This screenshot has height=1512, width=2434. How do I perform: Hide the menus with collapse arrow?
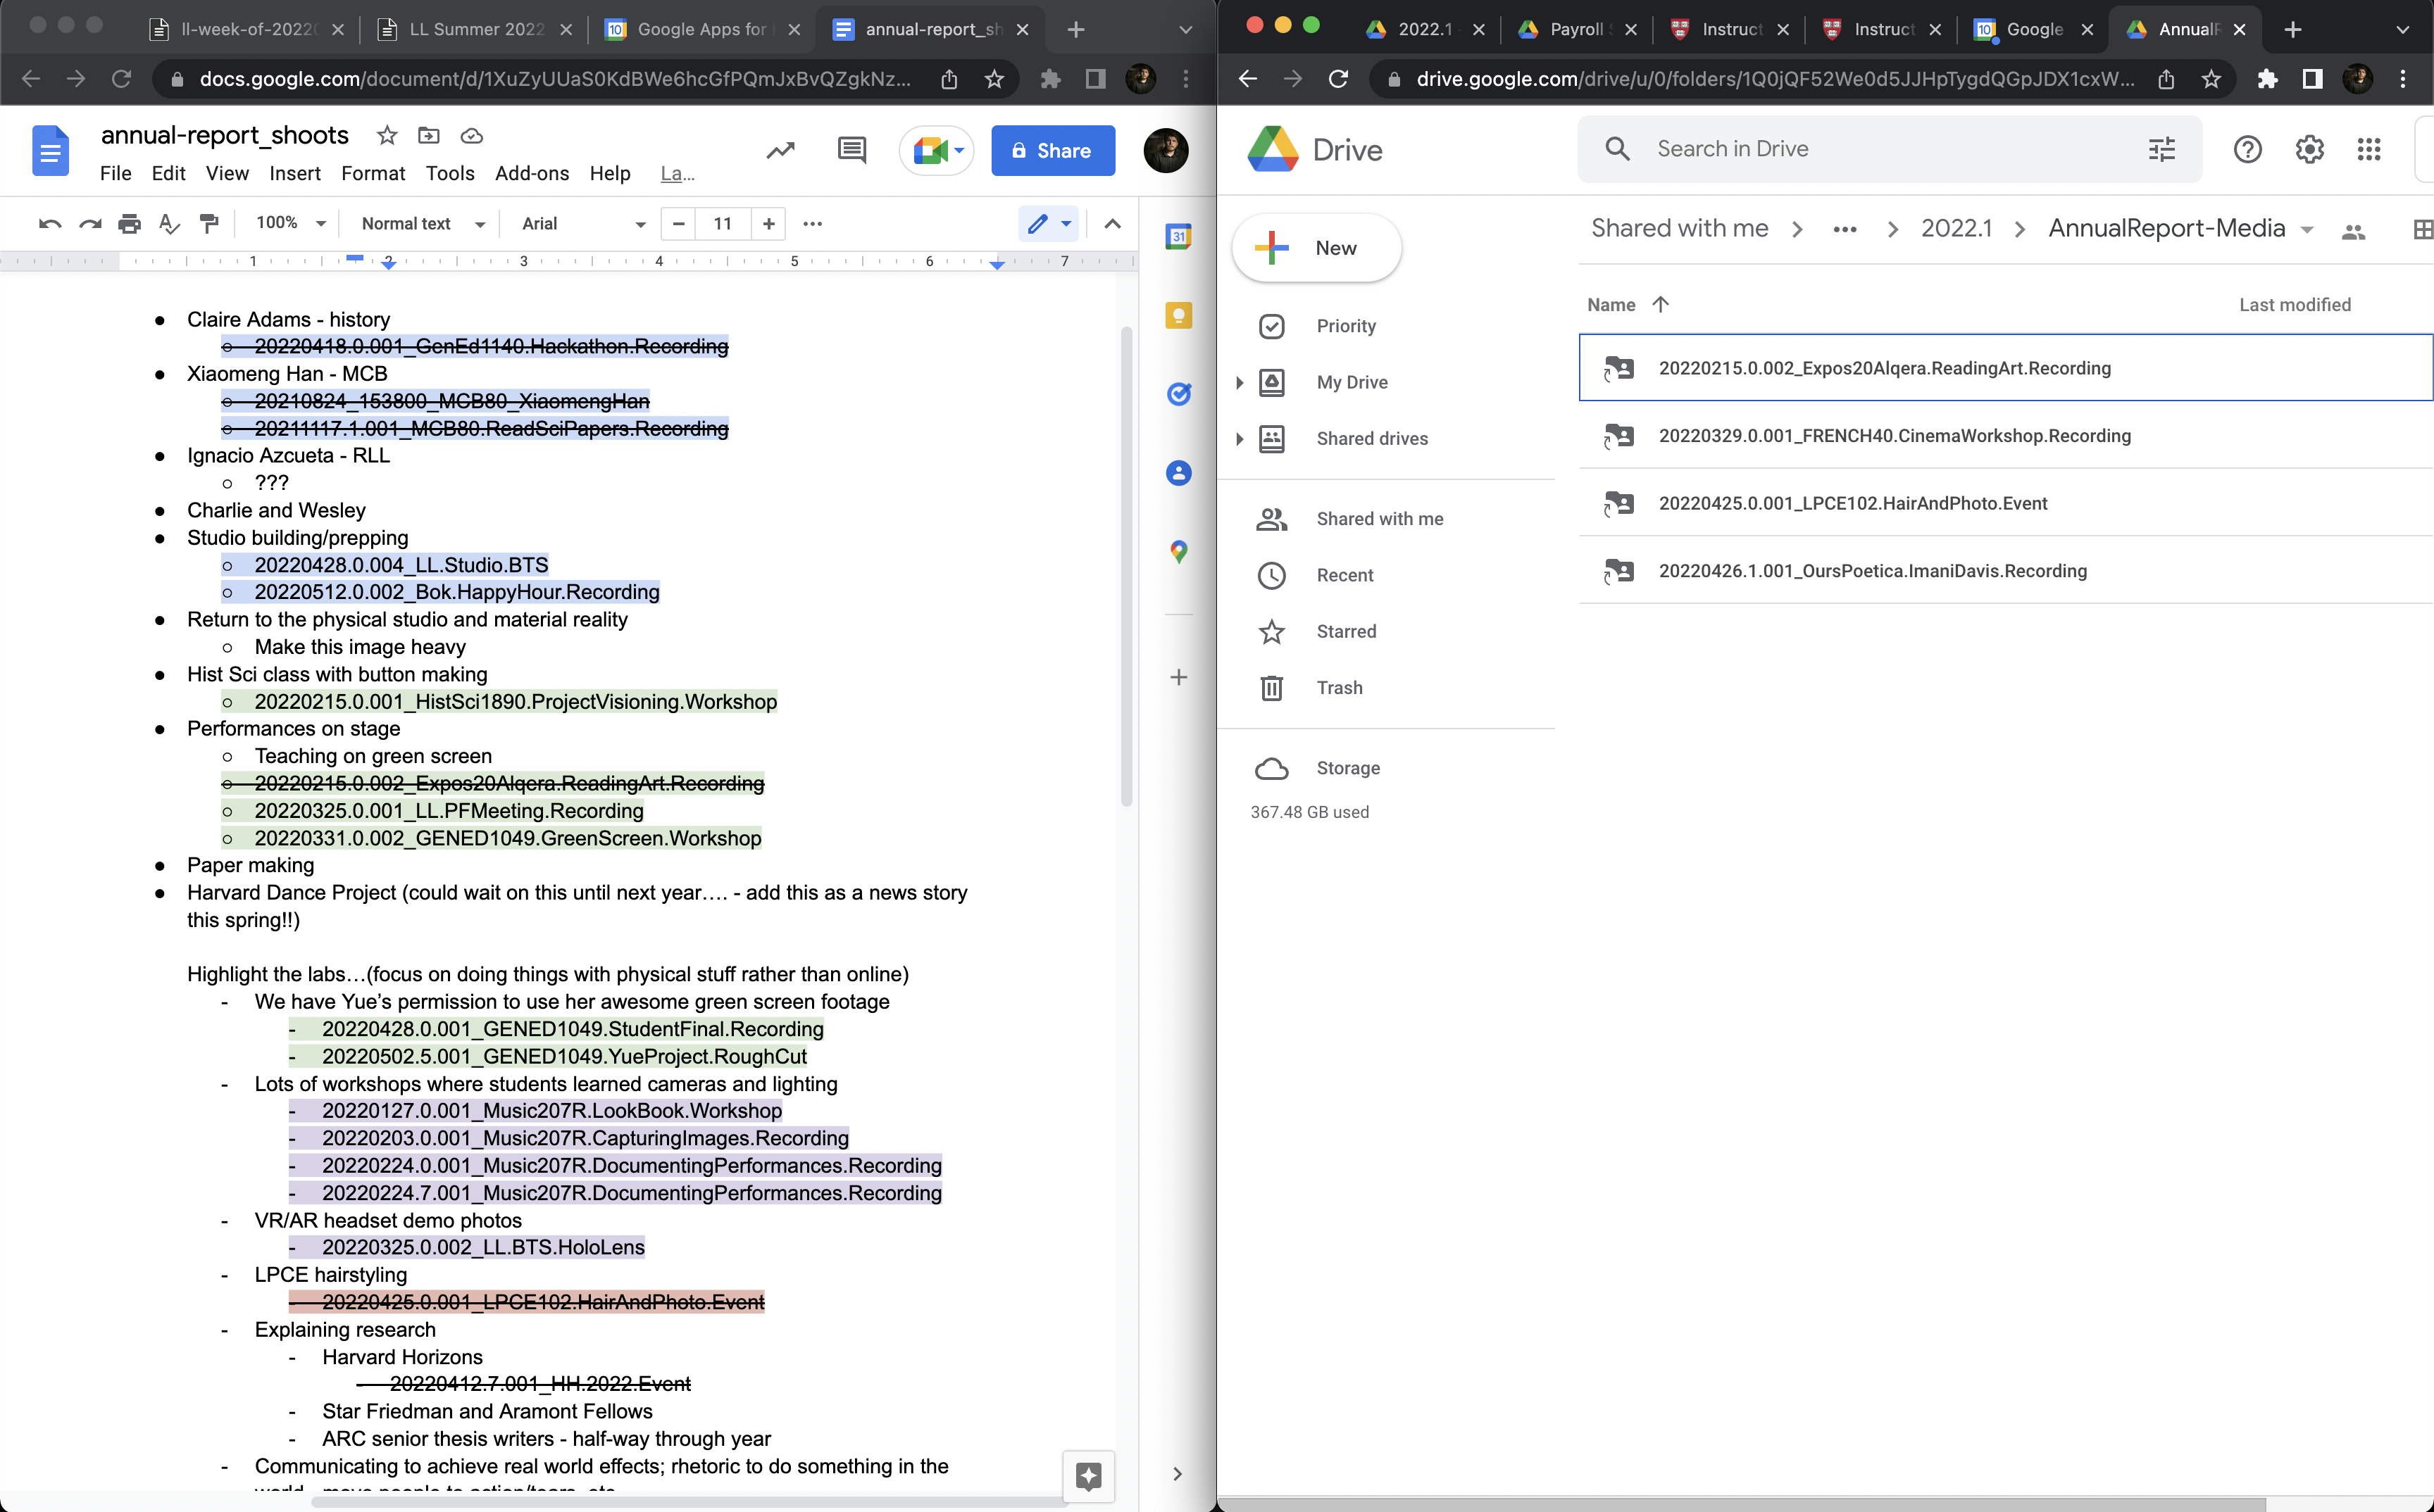(x=1111, y=224)
